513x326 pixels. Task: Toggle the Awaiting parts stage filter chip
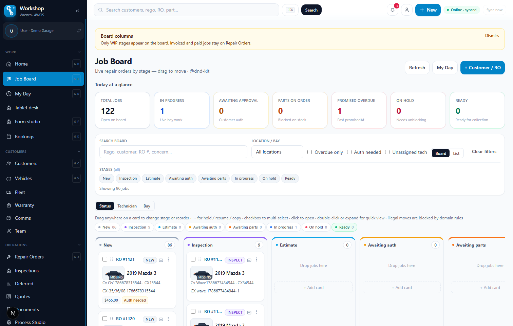point(214,178)
